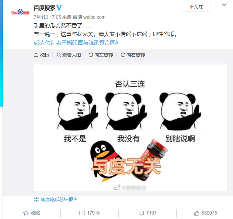233x219 pixels.
Task: Click the panda meme image
Action: pos(130,127)
